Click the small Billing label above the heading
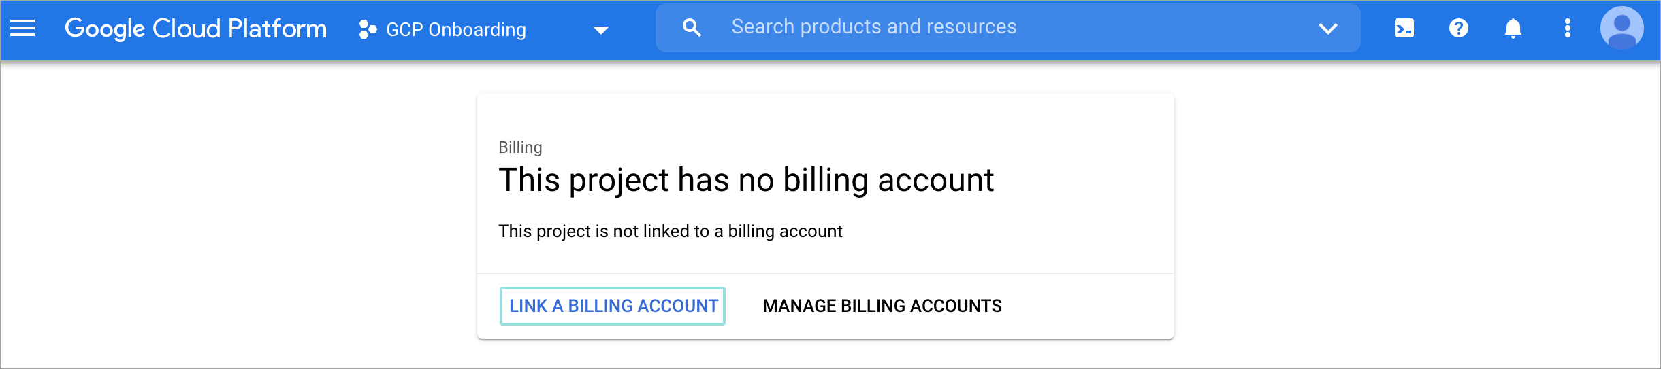The image size is (1661, 369). click(520, 147)
